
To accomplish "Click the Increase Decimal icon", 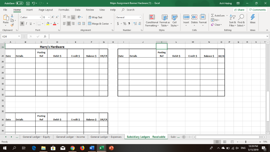I will coord(134,23).
